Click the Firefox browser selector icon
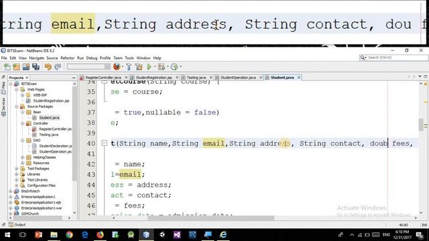The height and width of the screenshot is (241, 429). click(x=117, y=66)
